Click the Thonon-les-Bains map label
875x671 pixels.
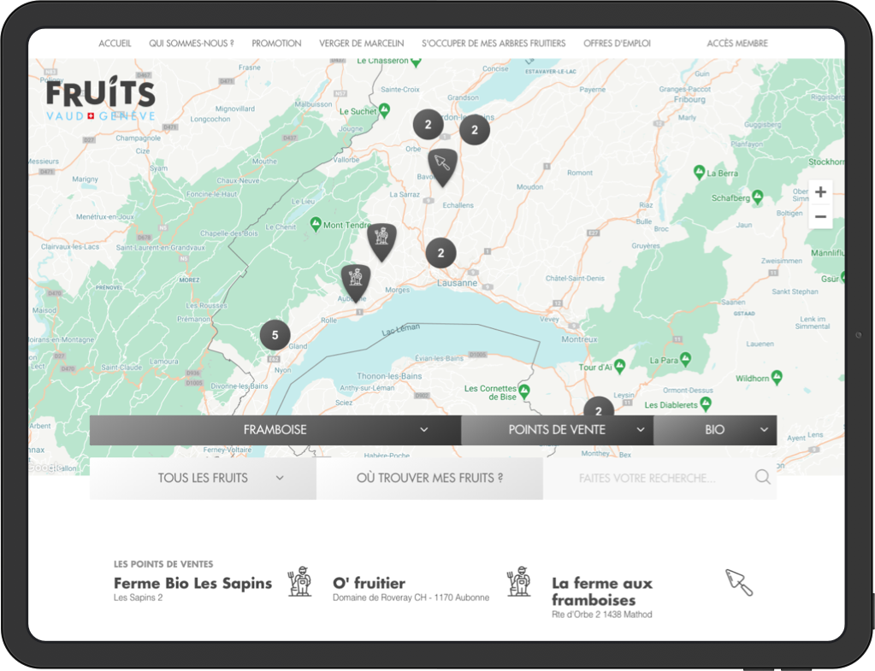click(389, 376)
